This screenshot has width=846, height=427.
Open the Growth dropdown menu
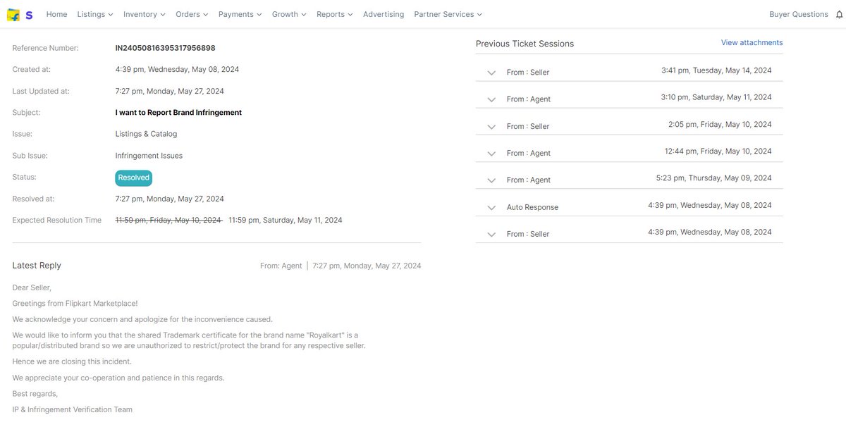(x=289, y=14)
